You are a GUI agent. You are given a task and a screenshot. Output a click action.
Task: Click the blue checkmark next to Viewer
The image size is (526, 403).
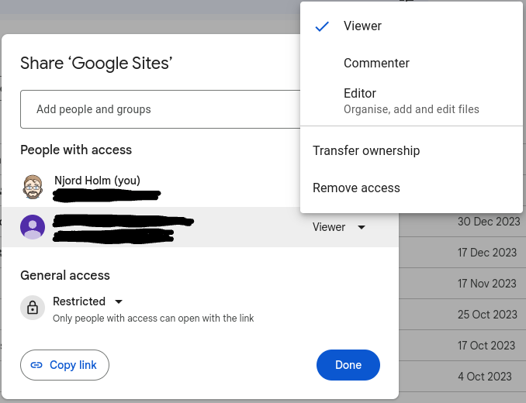tap(322, 26)
